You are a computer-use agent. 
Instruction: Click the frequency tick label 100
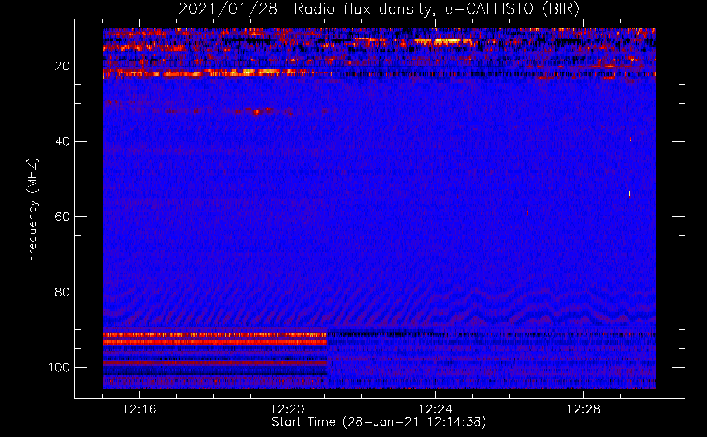59,368
